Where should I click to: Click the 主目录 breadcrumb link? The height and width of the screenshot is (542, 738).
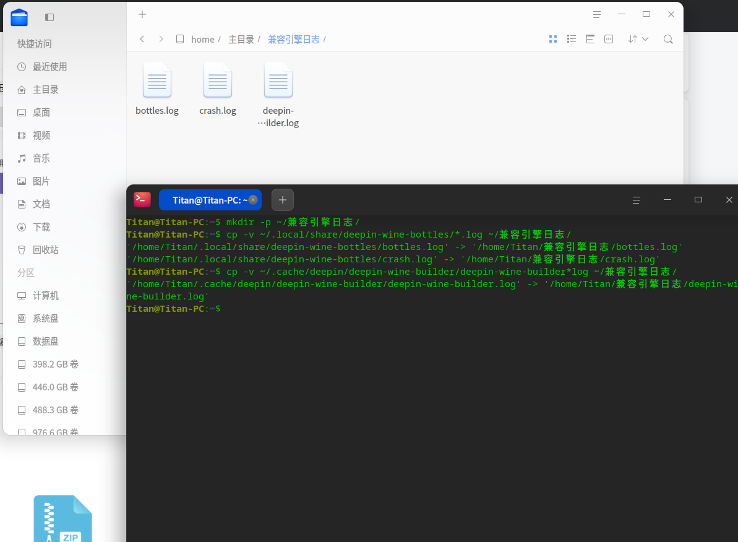click(x=241, y=39)
